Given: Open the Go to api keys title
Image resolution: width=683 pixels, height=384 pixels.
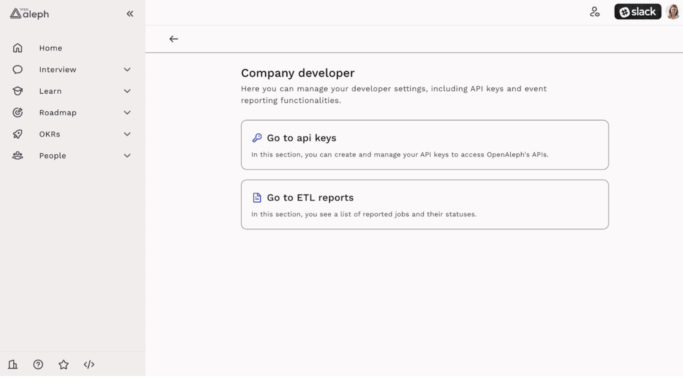Looking at the screenshot, I should coord(301,138).
